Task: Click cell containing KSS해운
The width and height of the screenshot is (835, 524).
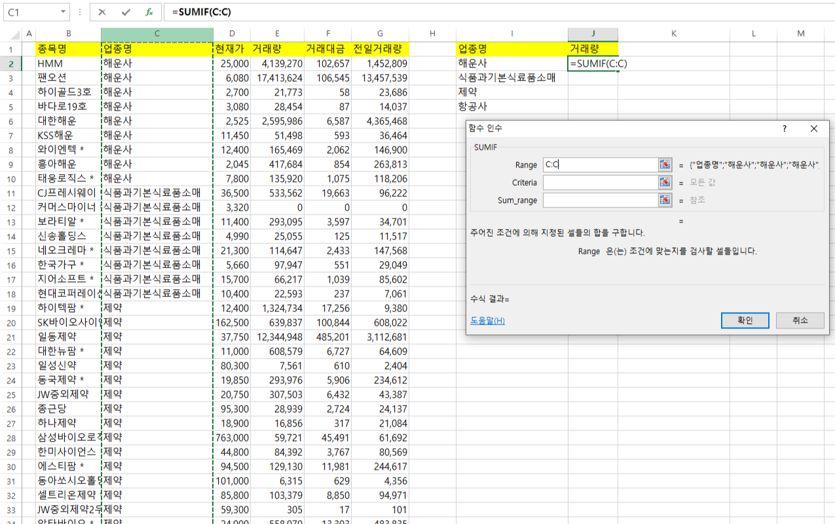Action: 68,135
